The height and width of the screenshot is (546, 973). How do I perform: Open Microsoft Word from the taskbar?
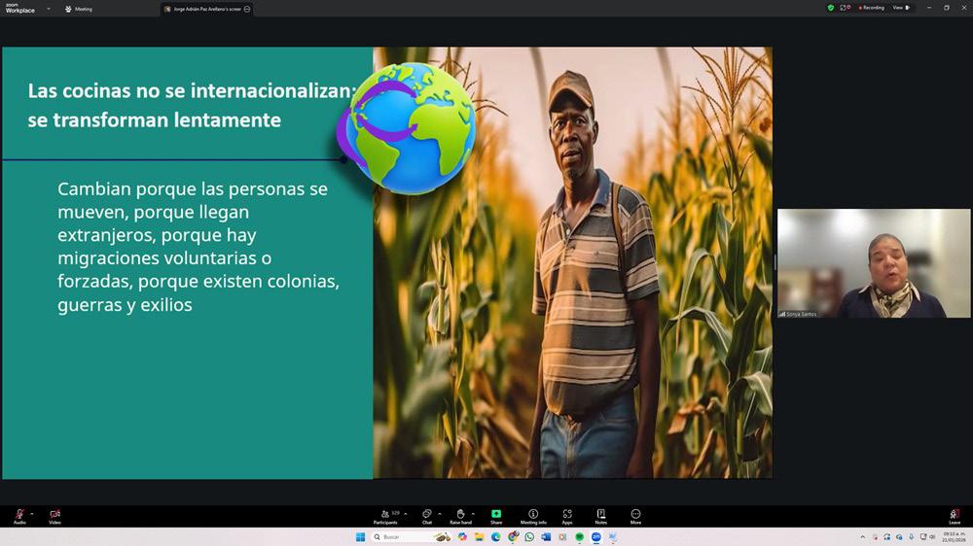pyautogui.click(x=546, y=536)
